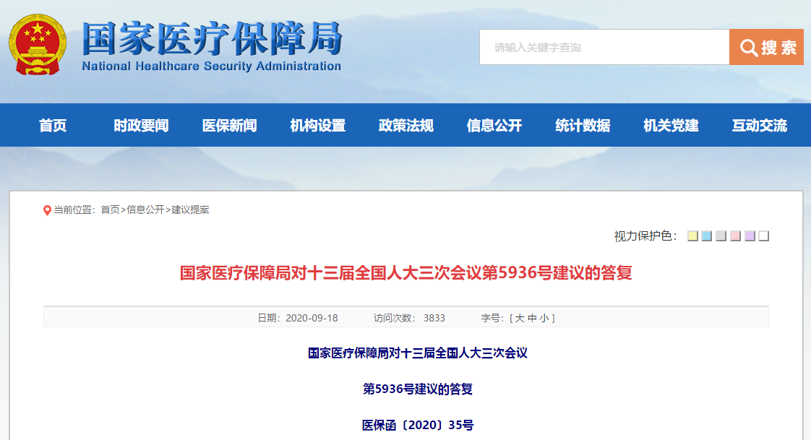Click the date 2020-09-18
Viewport: 811px width, 440px height.
click(x=312, y=318)
